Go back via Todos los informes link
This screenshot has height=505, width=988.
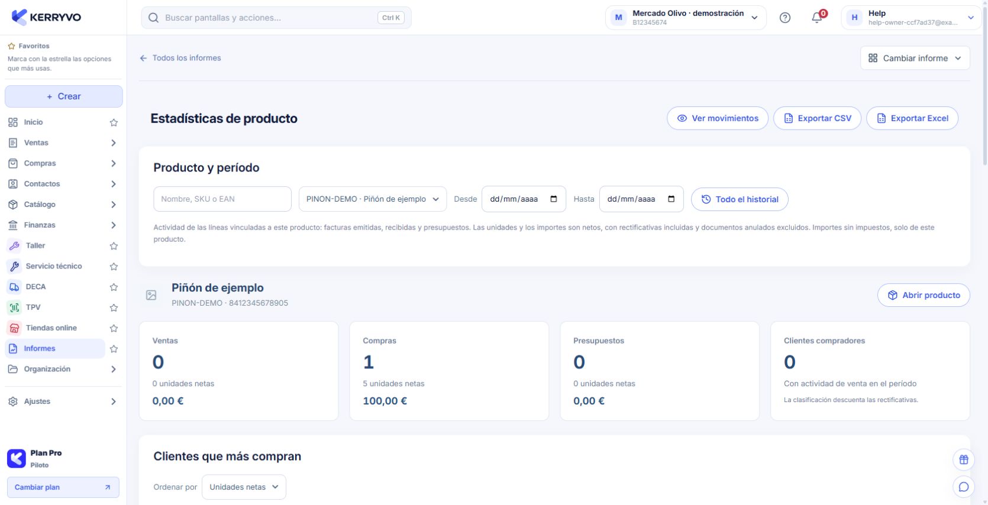point(180,58)
